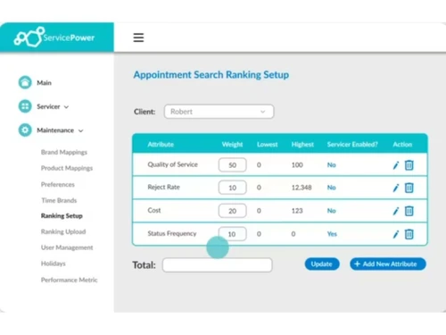Delete the Quality of Service row

[x=409, y=165]
